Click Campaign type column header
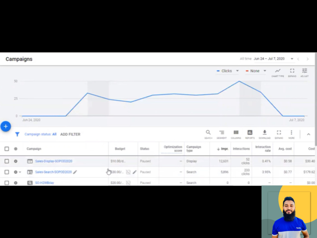 coord(194,149)
